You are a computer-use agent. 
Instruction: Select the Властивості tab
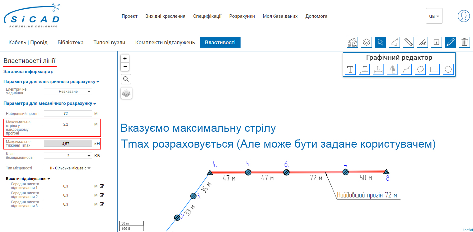(x=220, y=42)
